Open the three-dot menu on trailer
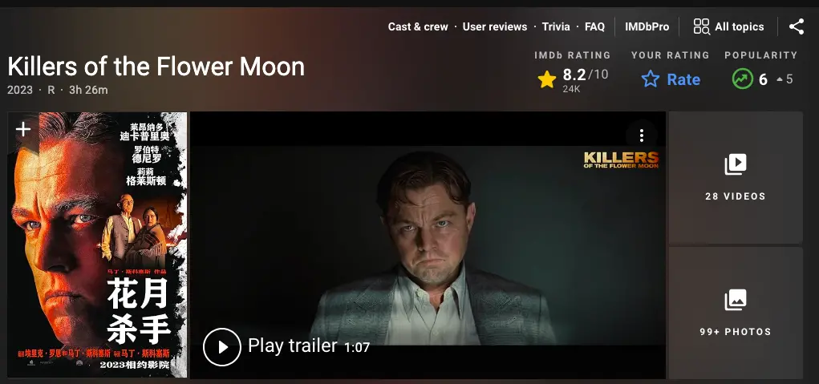This screenshot has width=819, height=384. pos(641,135)
